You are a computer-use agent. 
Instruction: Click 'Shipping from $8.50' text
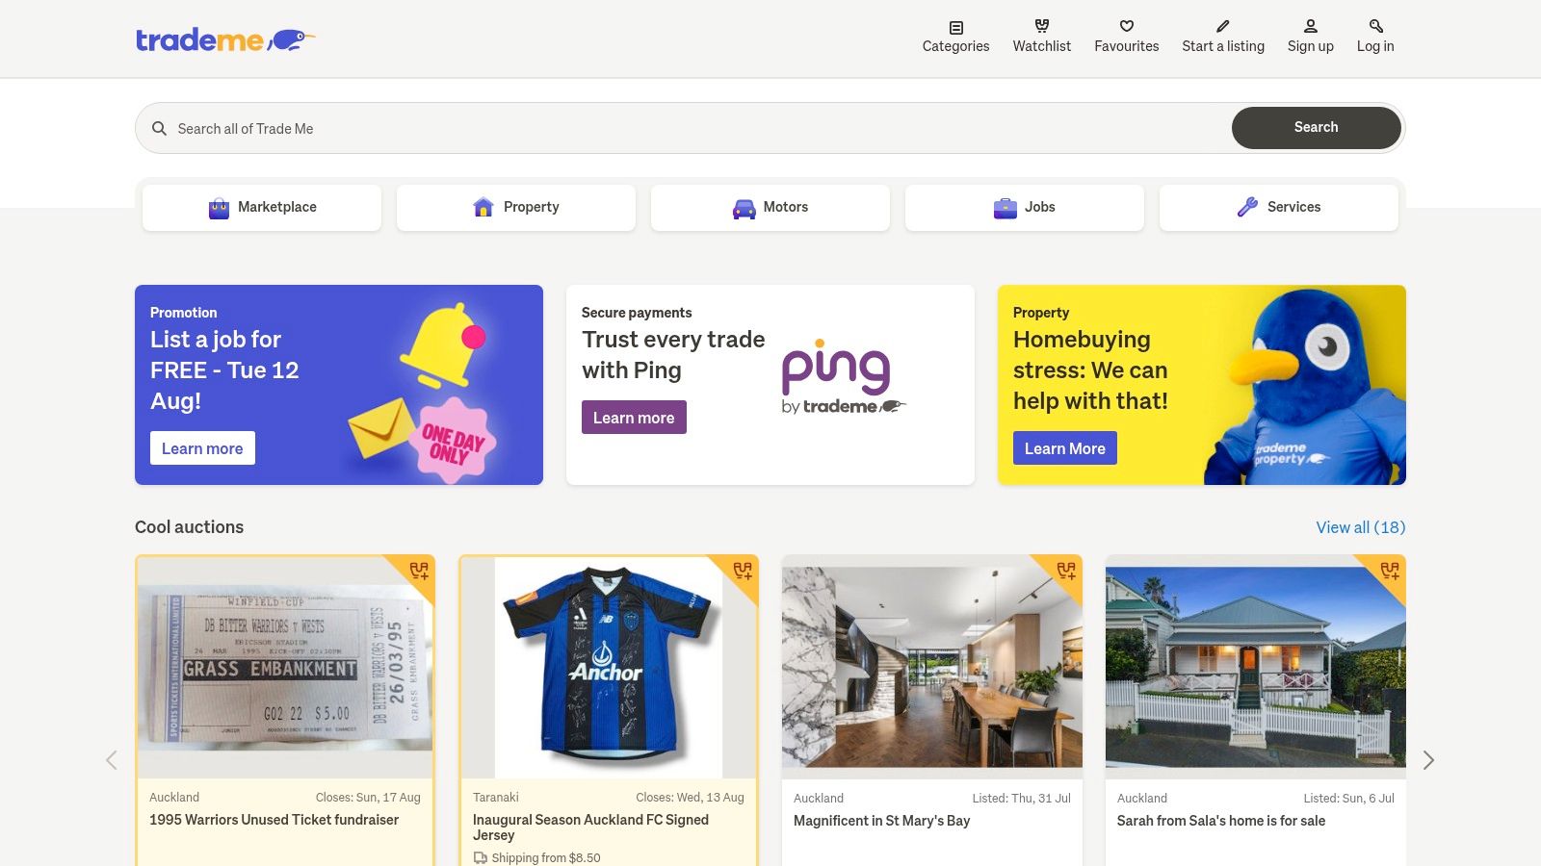(x=545, y=858)
